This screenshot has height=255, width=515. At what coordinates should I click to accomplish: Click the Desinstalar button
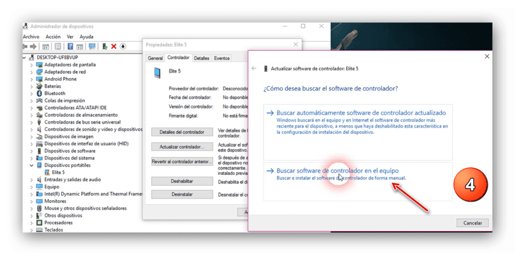point(182,194)
